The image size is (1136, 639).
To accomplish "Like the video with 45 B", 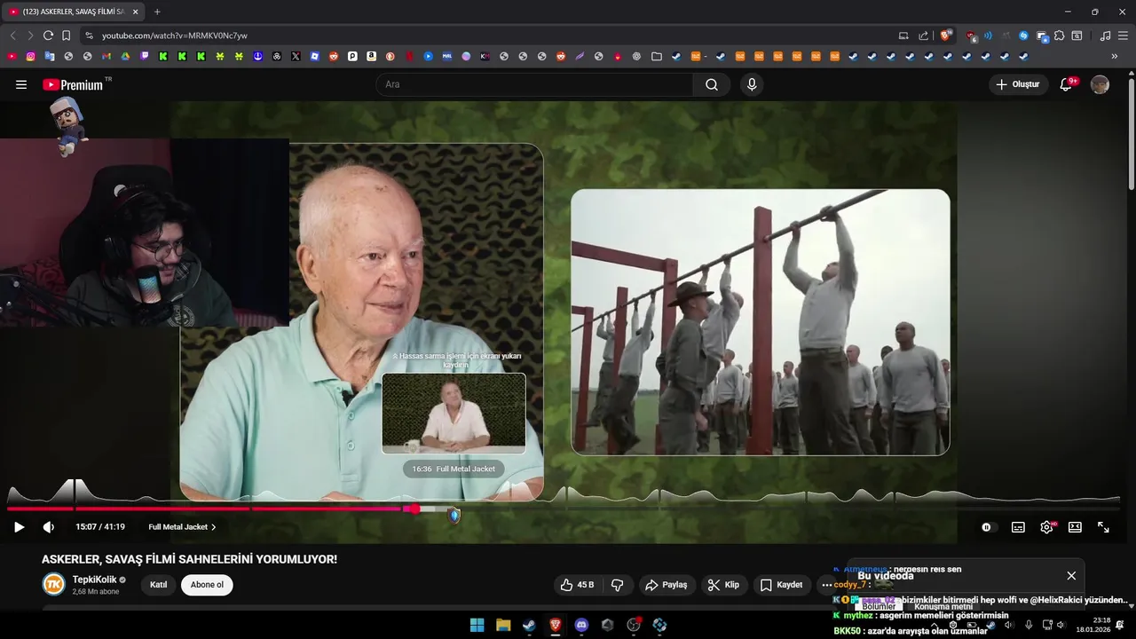I will point(578,585).
